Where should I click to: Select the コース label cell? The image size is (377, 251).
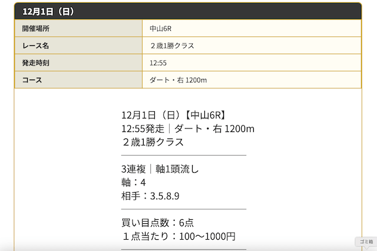pos(78,80)
